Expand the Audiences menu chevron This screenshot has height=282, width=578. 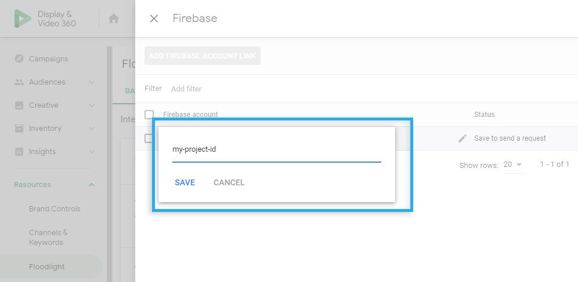pos(92,82)
